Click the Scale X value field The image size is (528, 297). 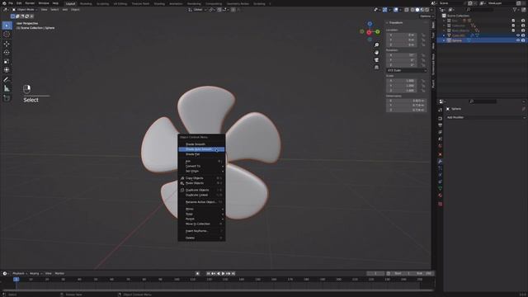pos(402,81)
